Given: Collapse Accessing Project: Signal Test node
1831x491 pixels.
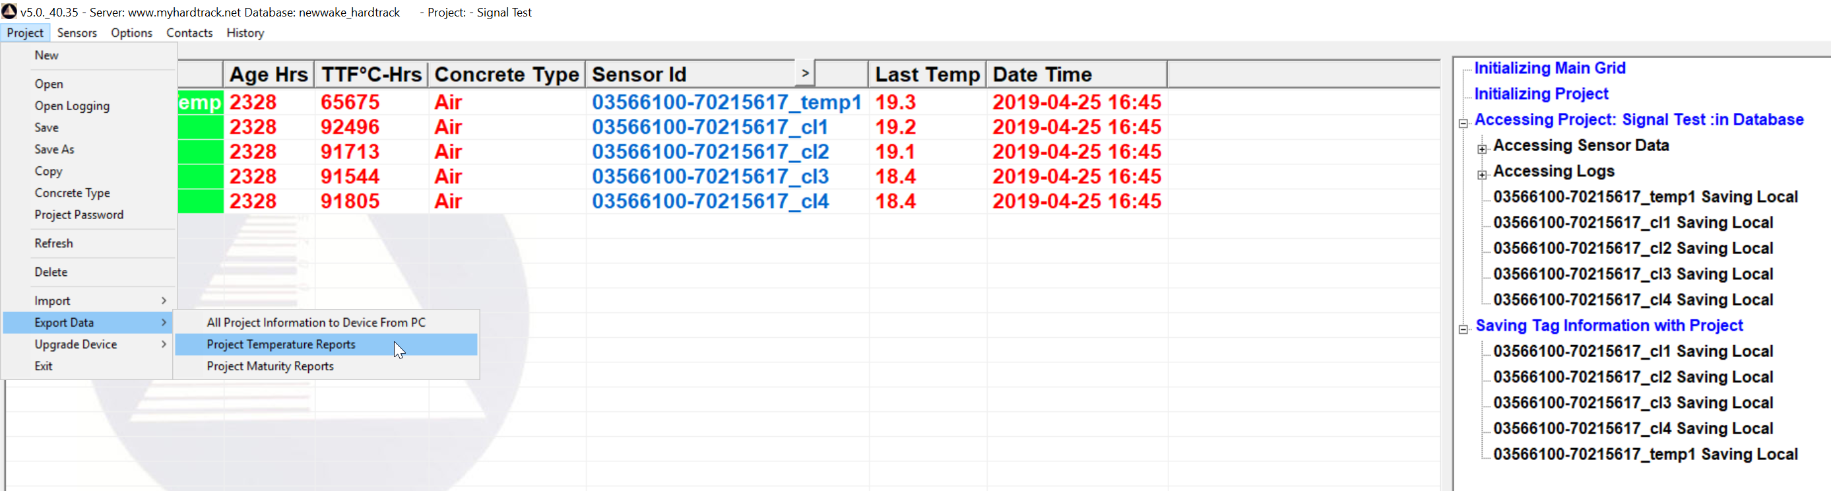Looking at the screenshot, I should click(1463, 123).
